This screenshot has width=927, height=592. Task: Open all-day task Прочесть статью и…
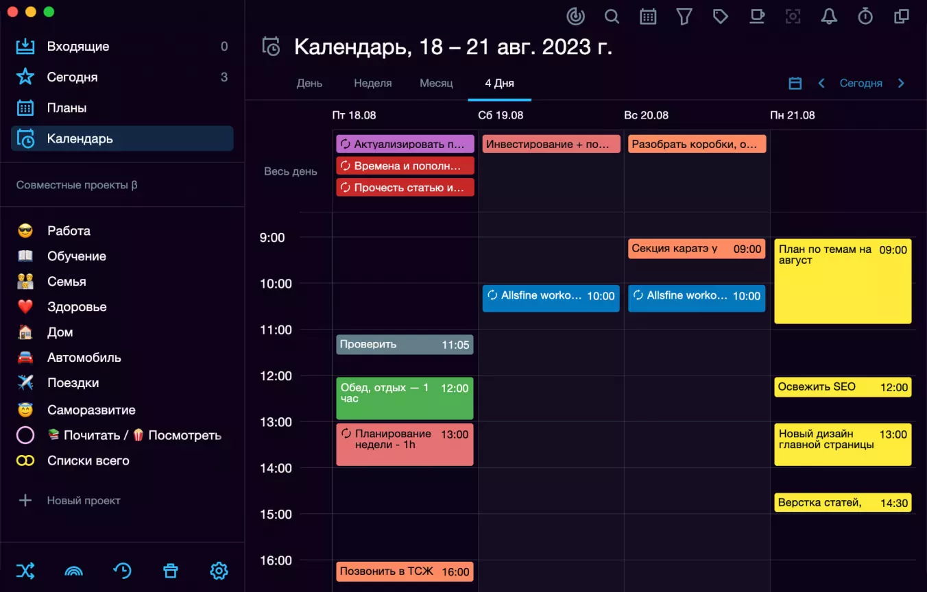(405, 187)
